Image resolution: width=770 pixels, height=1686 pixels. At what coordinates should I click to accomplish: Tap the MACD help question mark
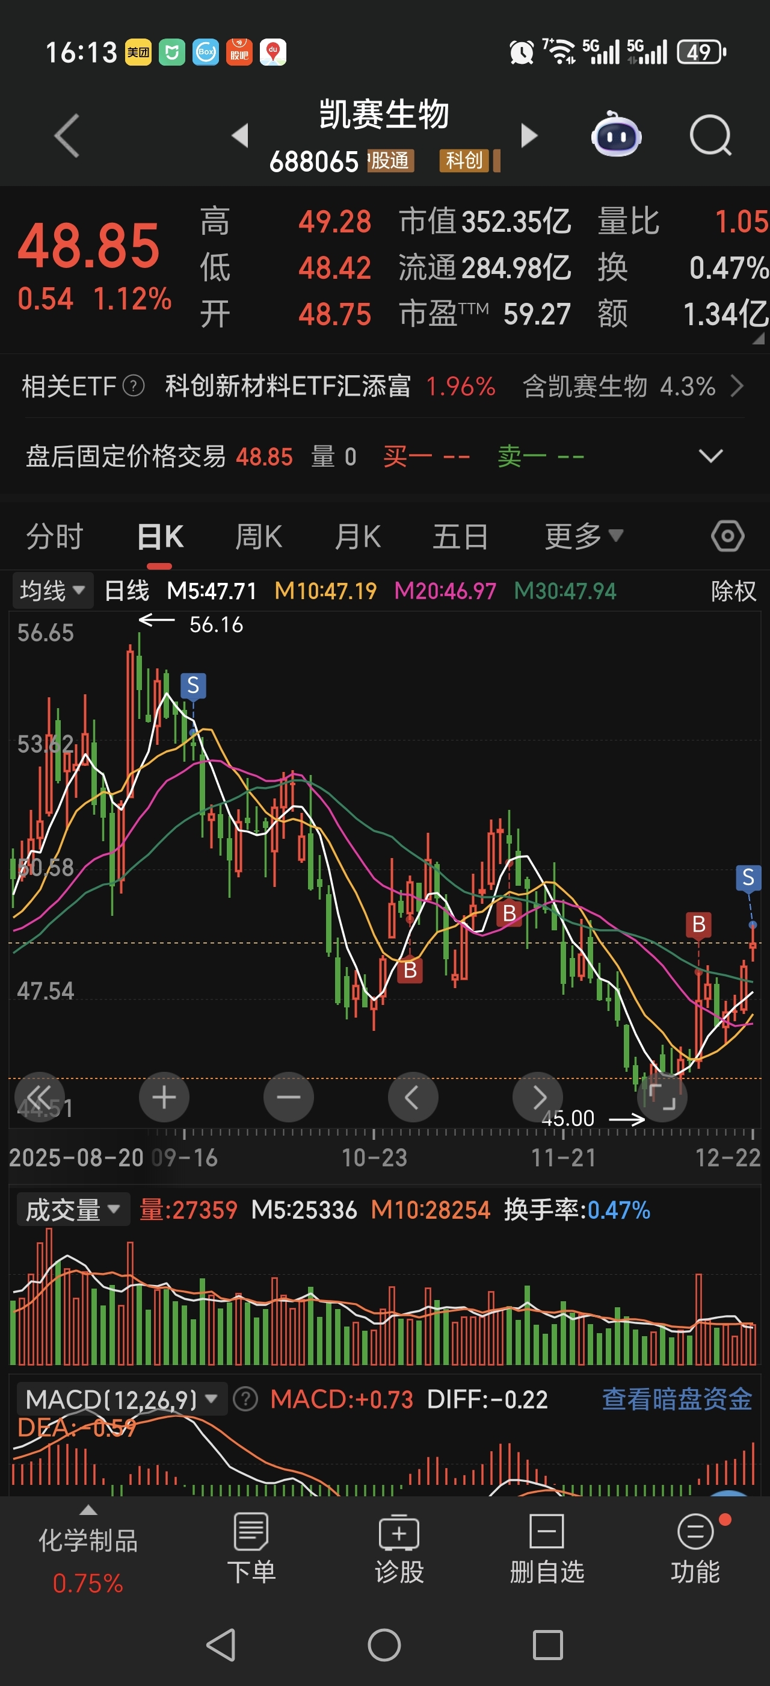pyautogui.click(x=245, y=1399)
